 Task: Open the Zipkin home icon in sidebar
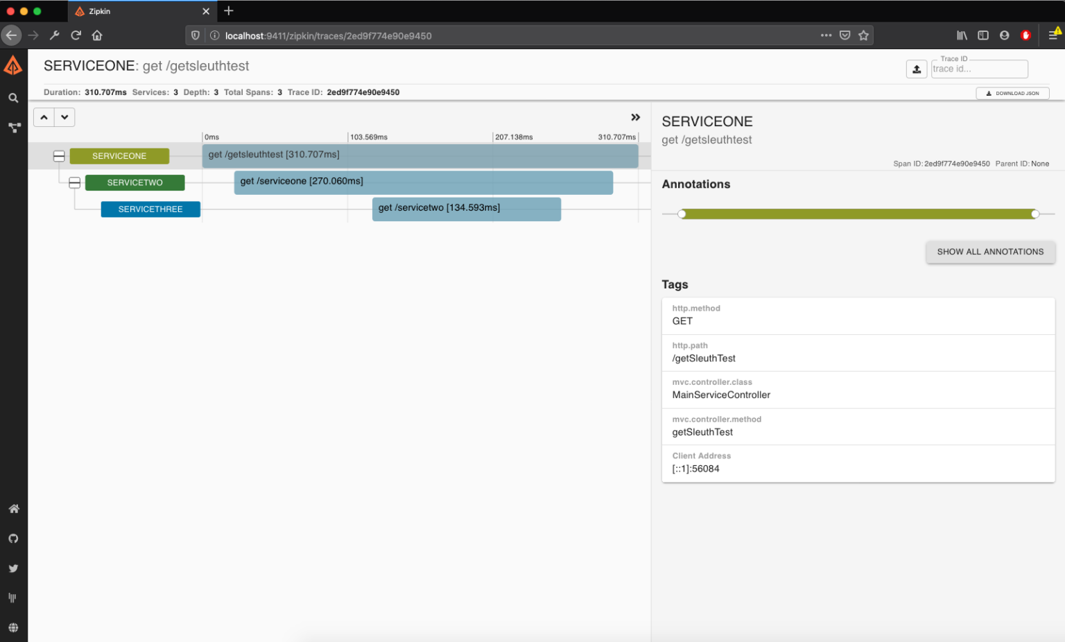(13, 508)
